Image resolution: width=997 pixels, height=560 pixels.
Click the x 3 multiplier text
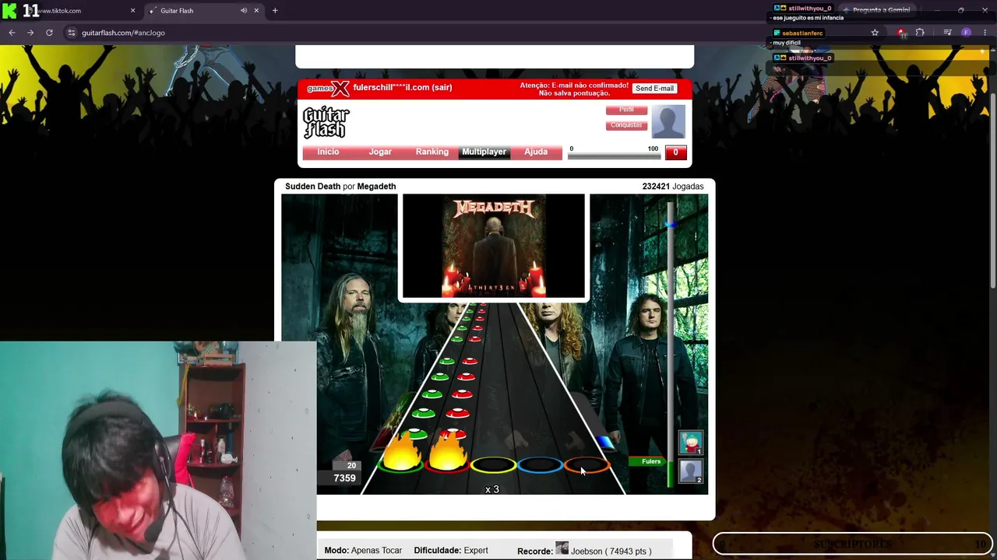click(491, 489)
